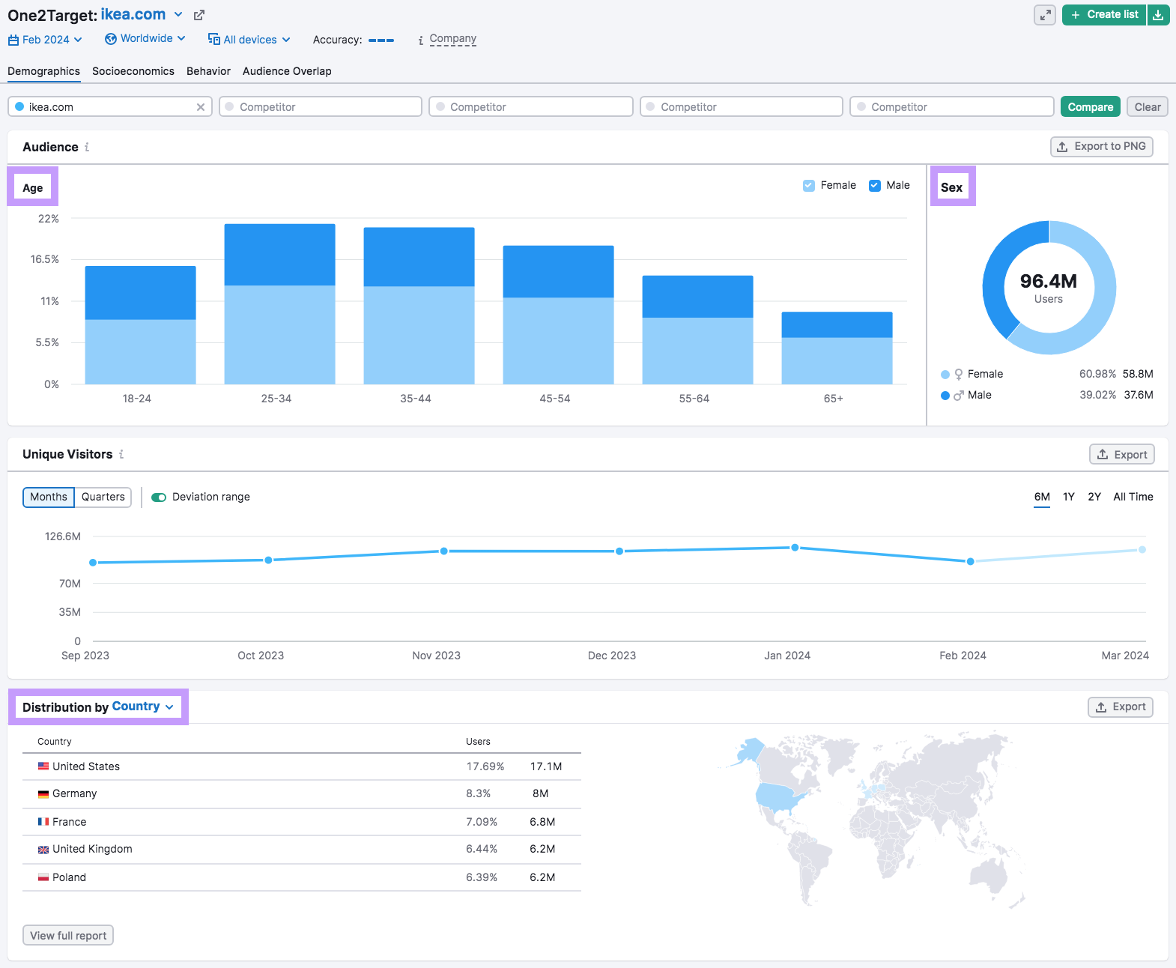
Task: Click the globe icon next to Worldwide
Action: pos(111,39)
